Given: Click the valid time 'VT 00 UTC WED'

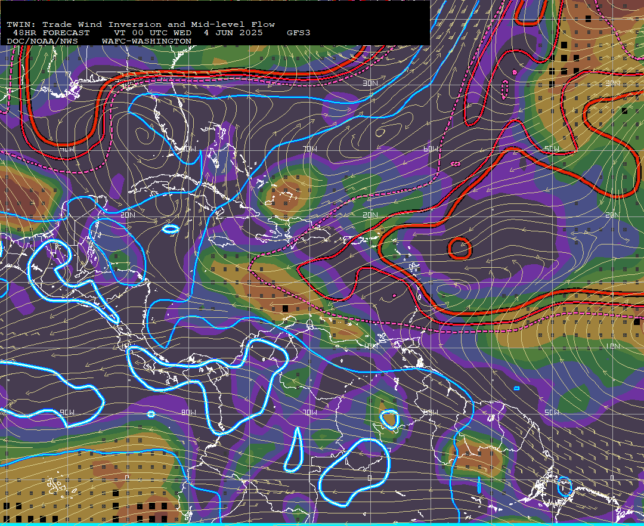Looking at the screenshot, I should click(153, 33).
